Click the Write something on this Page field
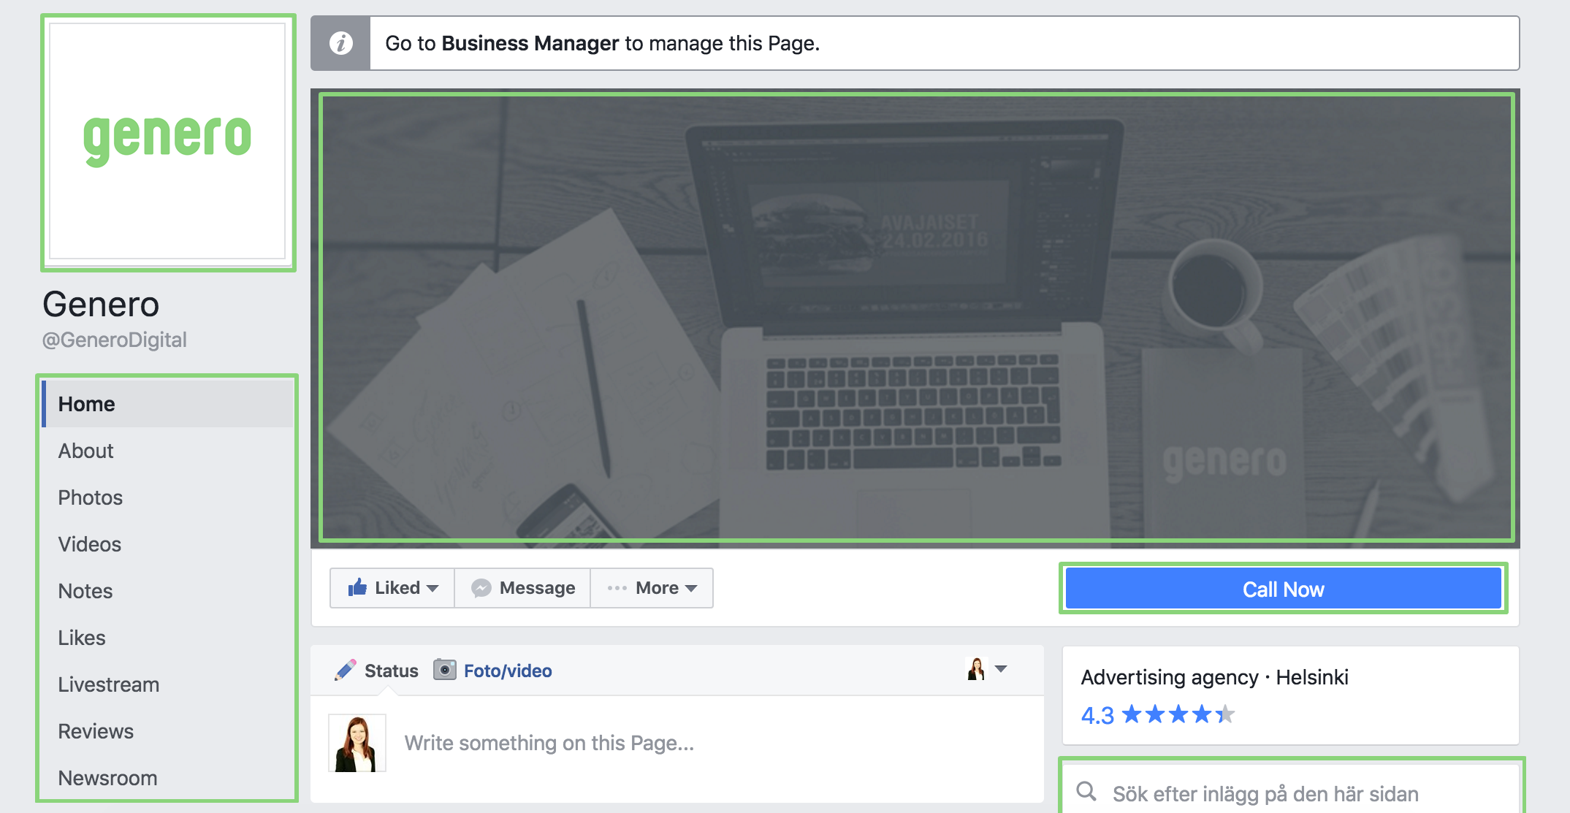Image resolution: width=1570 pixels, height=813 pixels. point(549,743)
